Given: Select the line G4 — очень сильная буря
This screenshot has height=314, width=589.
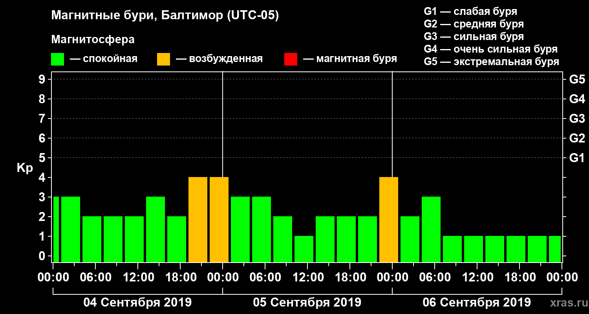Looking at the screenshot, I should pos(490,49).
